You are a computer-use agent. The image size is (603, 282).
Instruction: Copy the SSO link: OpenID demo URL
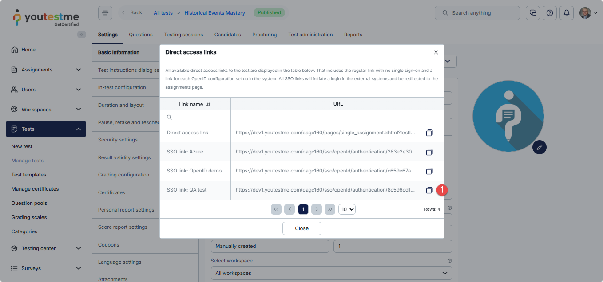(x=429, y=171)
